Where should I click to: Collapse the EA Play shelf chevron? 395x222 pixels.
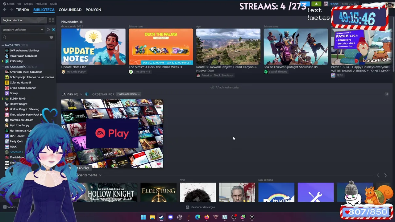pyautogui.click(x=387, y=94)
